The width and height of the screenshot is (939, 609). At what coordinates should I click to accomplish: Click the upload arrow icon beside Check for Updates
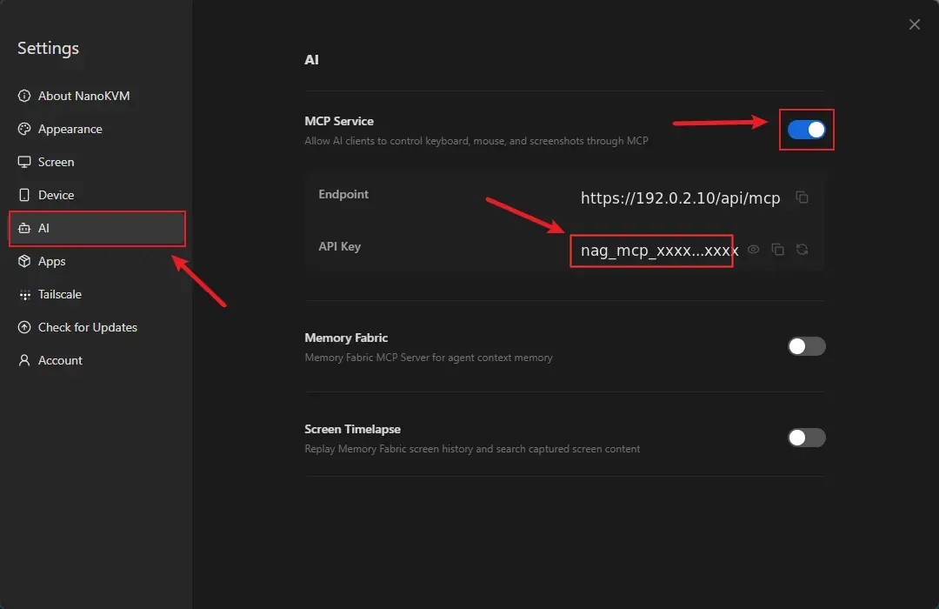click(24, 327)
